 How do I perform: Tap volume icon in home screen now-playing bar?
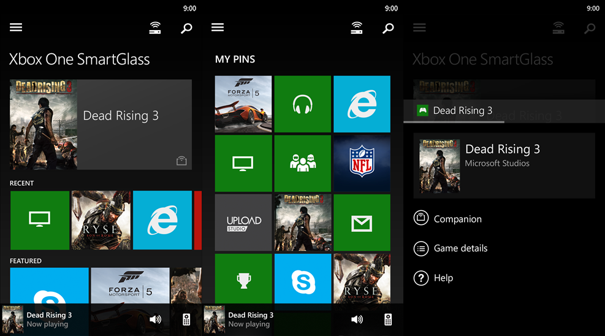click(156, 319)
